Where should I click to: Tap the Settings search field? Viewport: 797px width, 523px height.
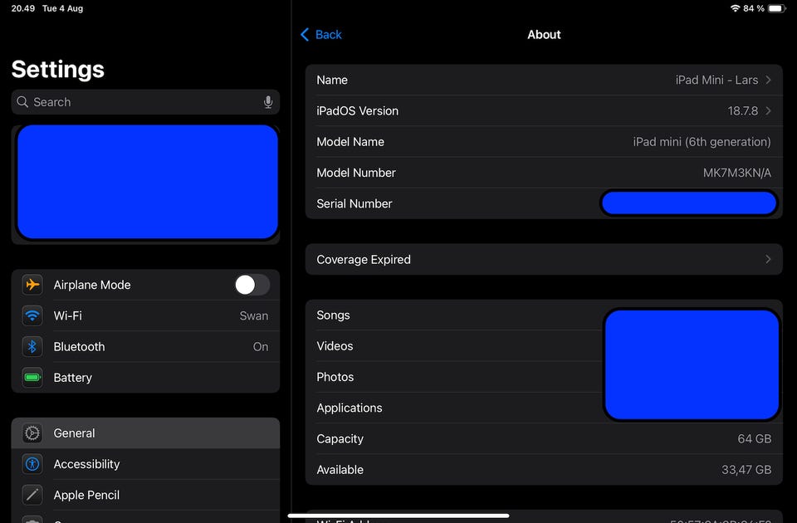point(145,102)
